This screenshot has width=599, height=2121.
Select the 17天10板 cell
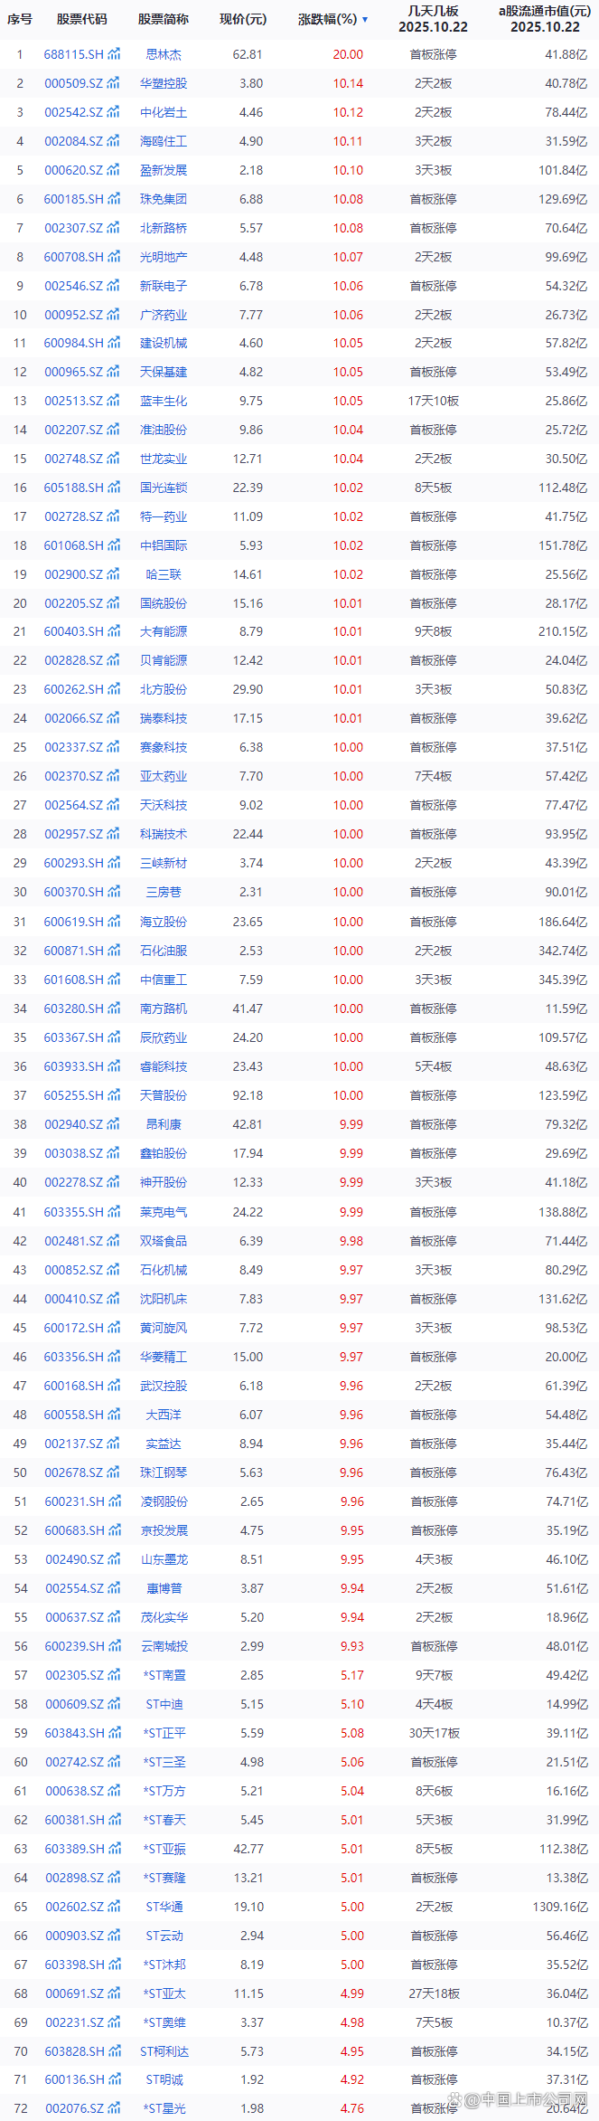(x=434, y=401)
